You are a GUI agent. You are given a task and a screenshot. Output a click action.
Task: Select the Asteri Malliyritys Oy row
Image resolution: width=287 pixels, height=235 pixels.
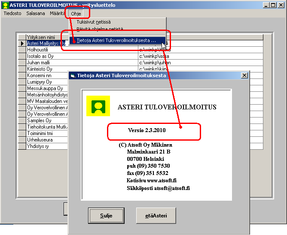click(x=46, y=43)
